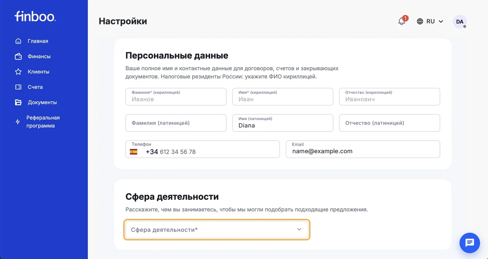Click the ticket icon beside Счета

click(x=18, y=87)
